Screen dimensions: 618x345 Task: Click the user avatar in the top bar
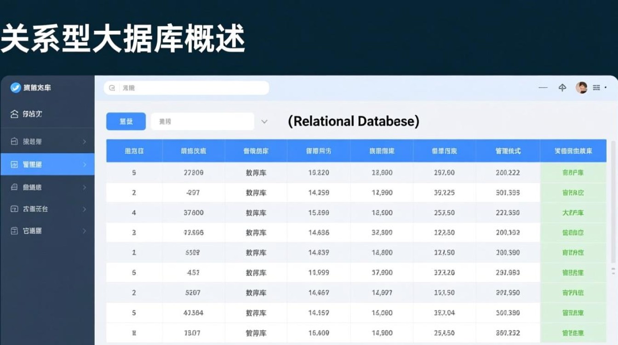[582, 87]
